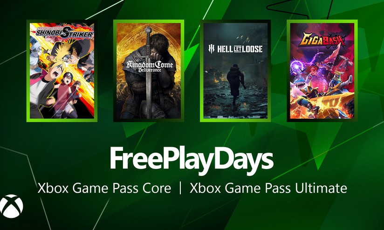The width and height of the screenshot is (384, 230).
Task: Click the GigaBash title logo
Action: tap(321, 40)
